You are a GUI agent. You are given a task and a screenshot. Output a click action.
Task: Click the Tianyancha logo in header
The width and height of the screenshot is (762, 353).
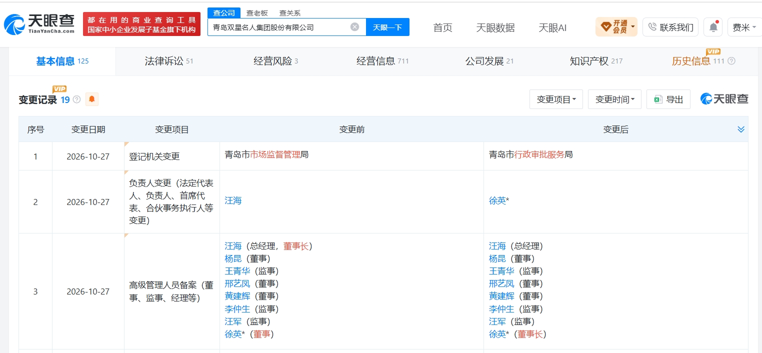(39, 23)
